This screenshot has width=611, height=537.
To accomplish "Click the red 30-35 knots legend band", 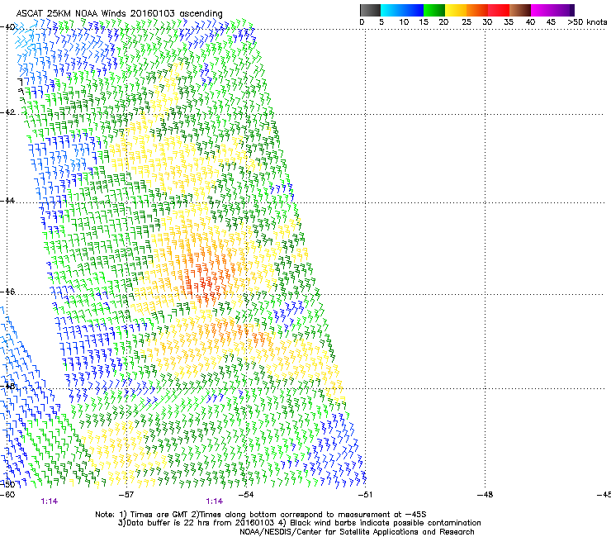I will click(499, 10).
